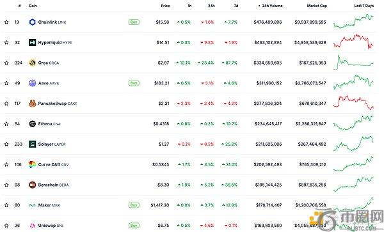This screenshot has height=232, width=384.
Task: Open the Ethena ENA logo icon
Action: (x=33, y=124)
